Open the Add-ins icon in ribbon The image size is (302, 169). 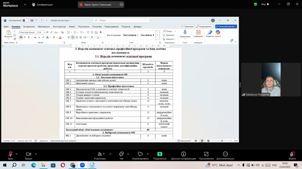click(198, 32)
